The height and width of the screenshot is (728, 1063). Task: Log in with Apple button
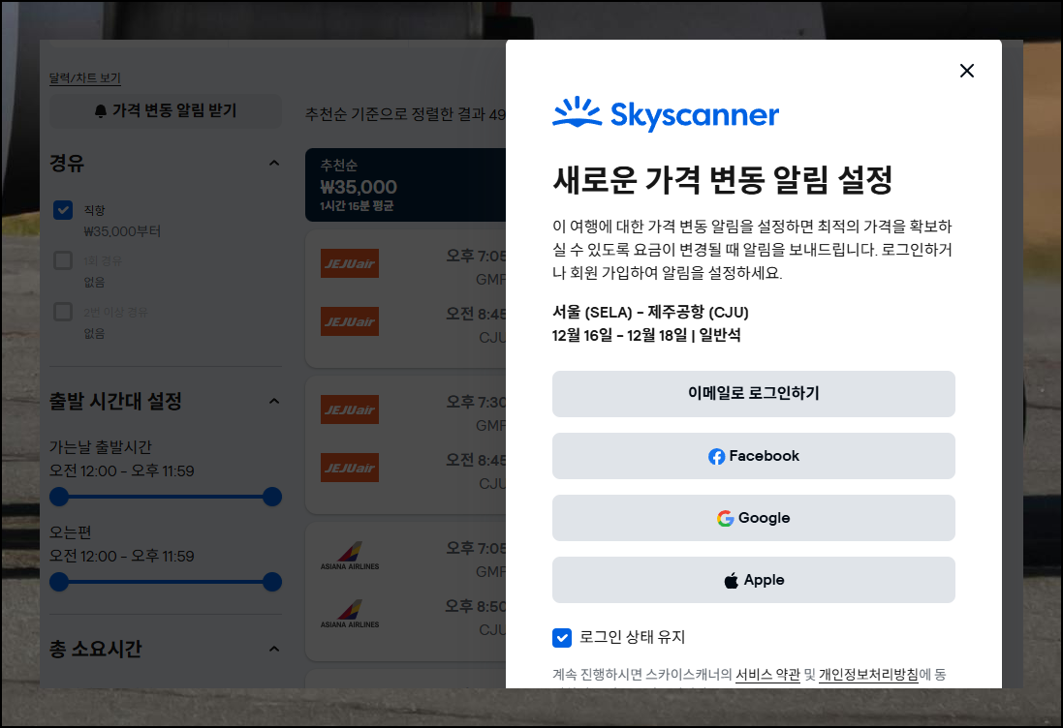click(753, 580)
